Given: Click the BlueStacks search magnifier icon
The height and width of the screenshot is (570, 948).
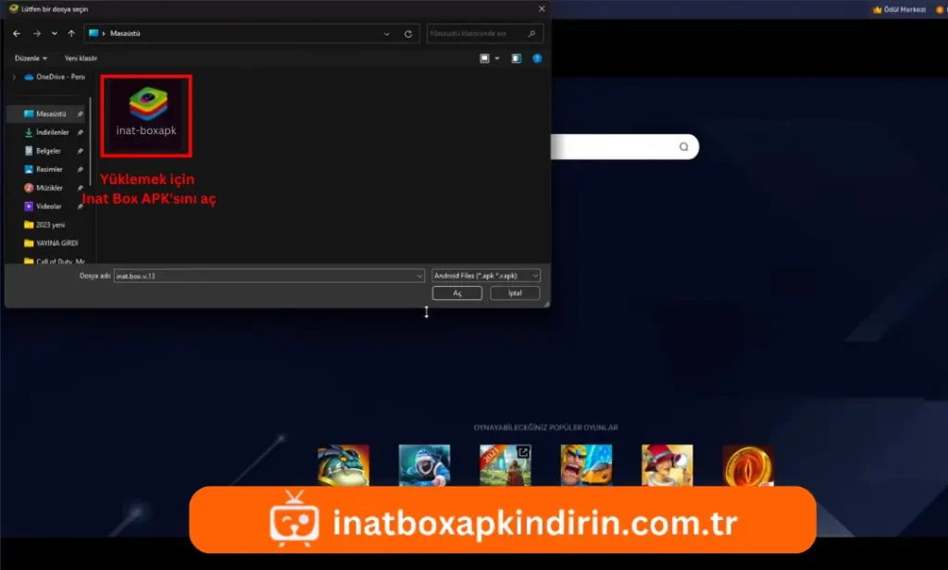Looking at the screenshot, I should [x=684, y=147].
